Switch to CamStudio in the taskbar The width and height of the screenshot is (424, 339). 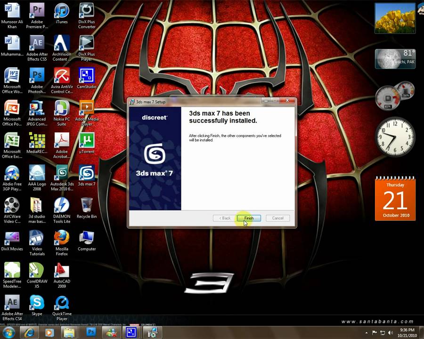coord(131,332)
